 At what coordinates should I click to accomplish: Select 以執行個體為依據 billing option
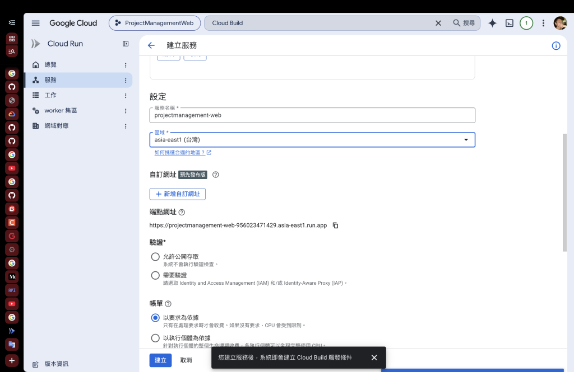155,338
